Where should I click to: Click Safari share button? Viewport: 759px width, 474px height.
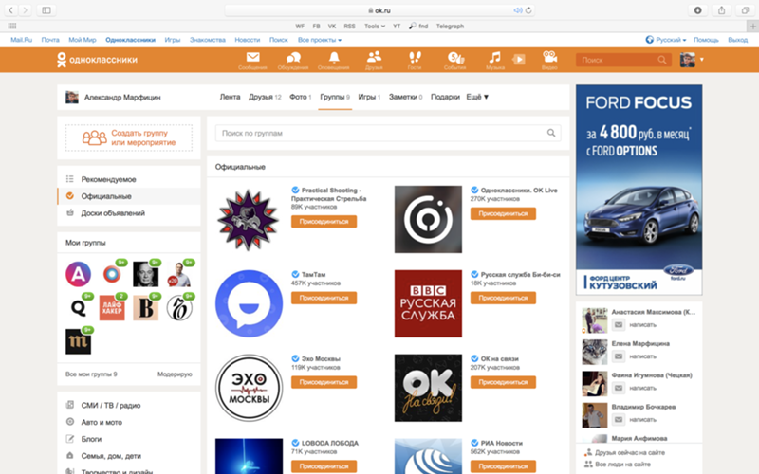point(721,9)
